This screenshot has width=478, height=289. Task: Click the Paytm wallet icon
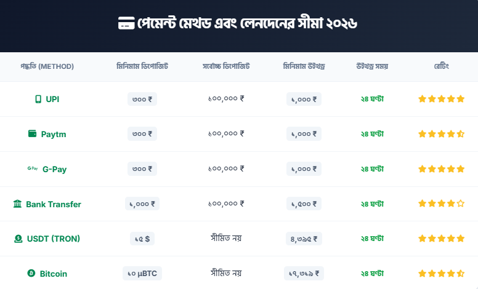(x=33, y=134)
